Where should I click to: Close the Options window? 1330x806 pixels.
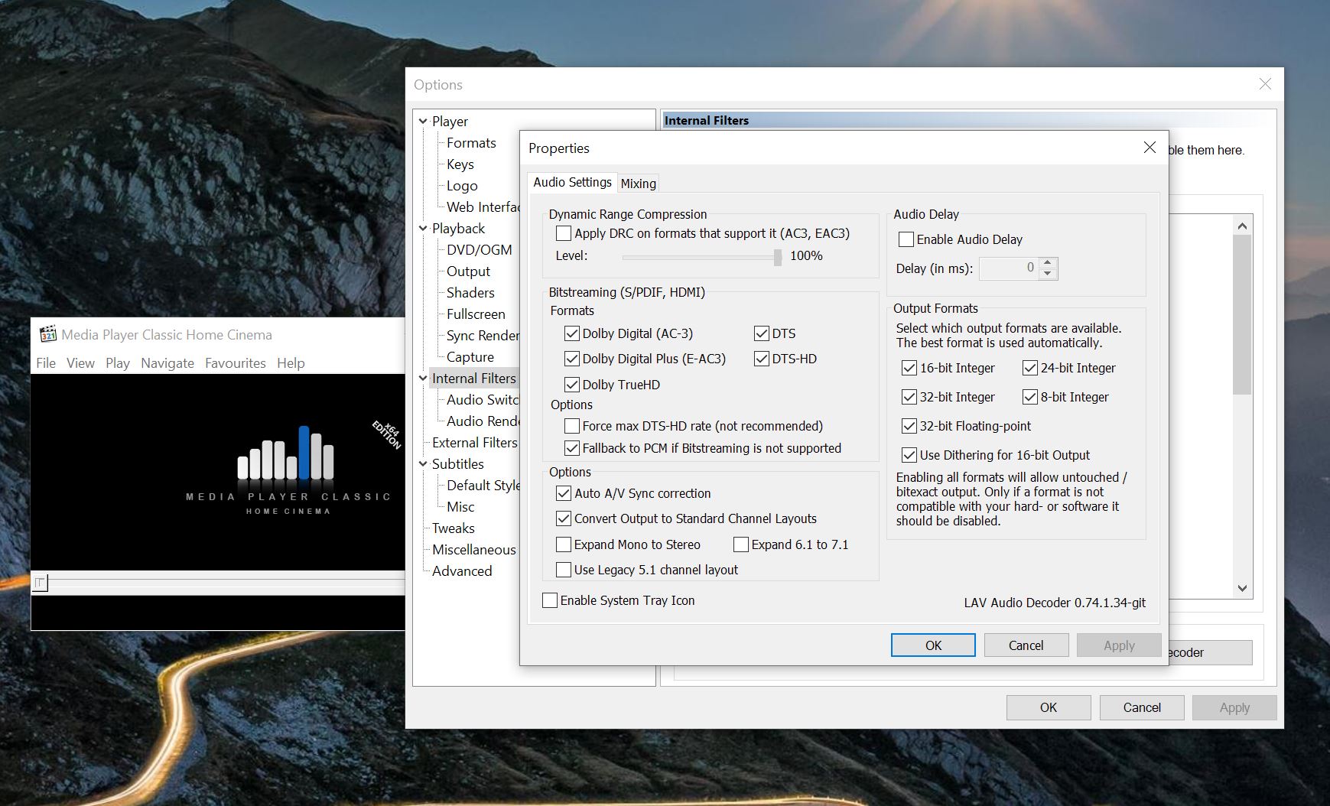[1265, 84]
